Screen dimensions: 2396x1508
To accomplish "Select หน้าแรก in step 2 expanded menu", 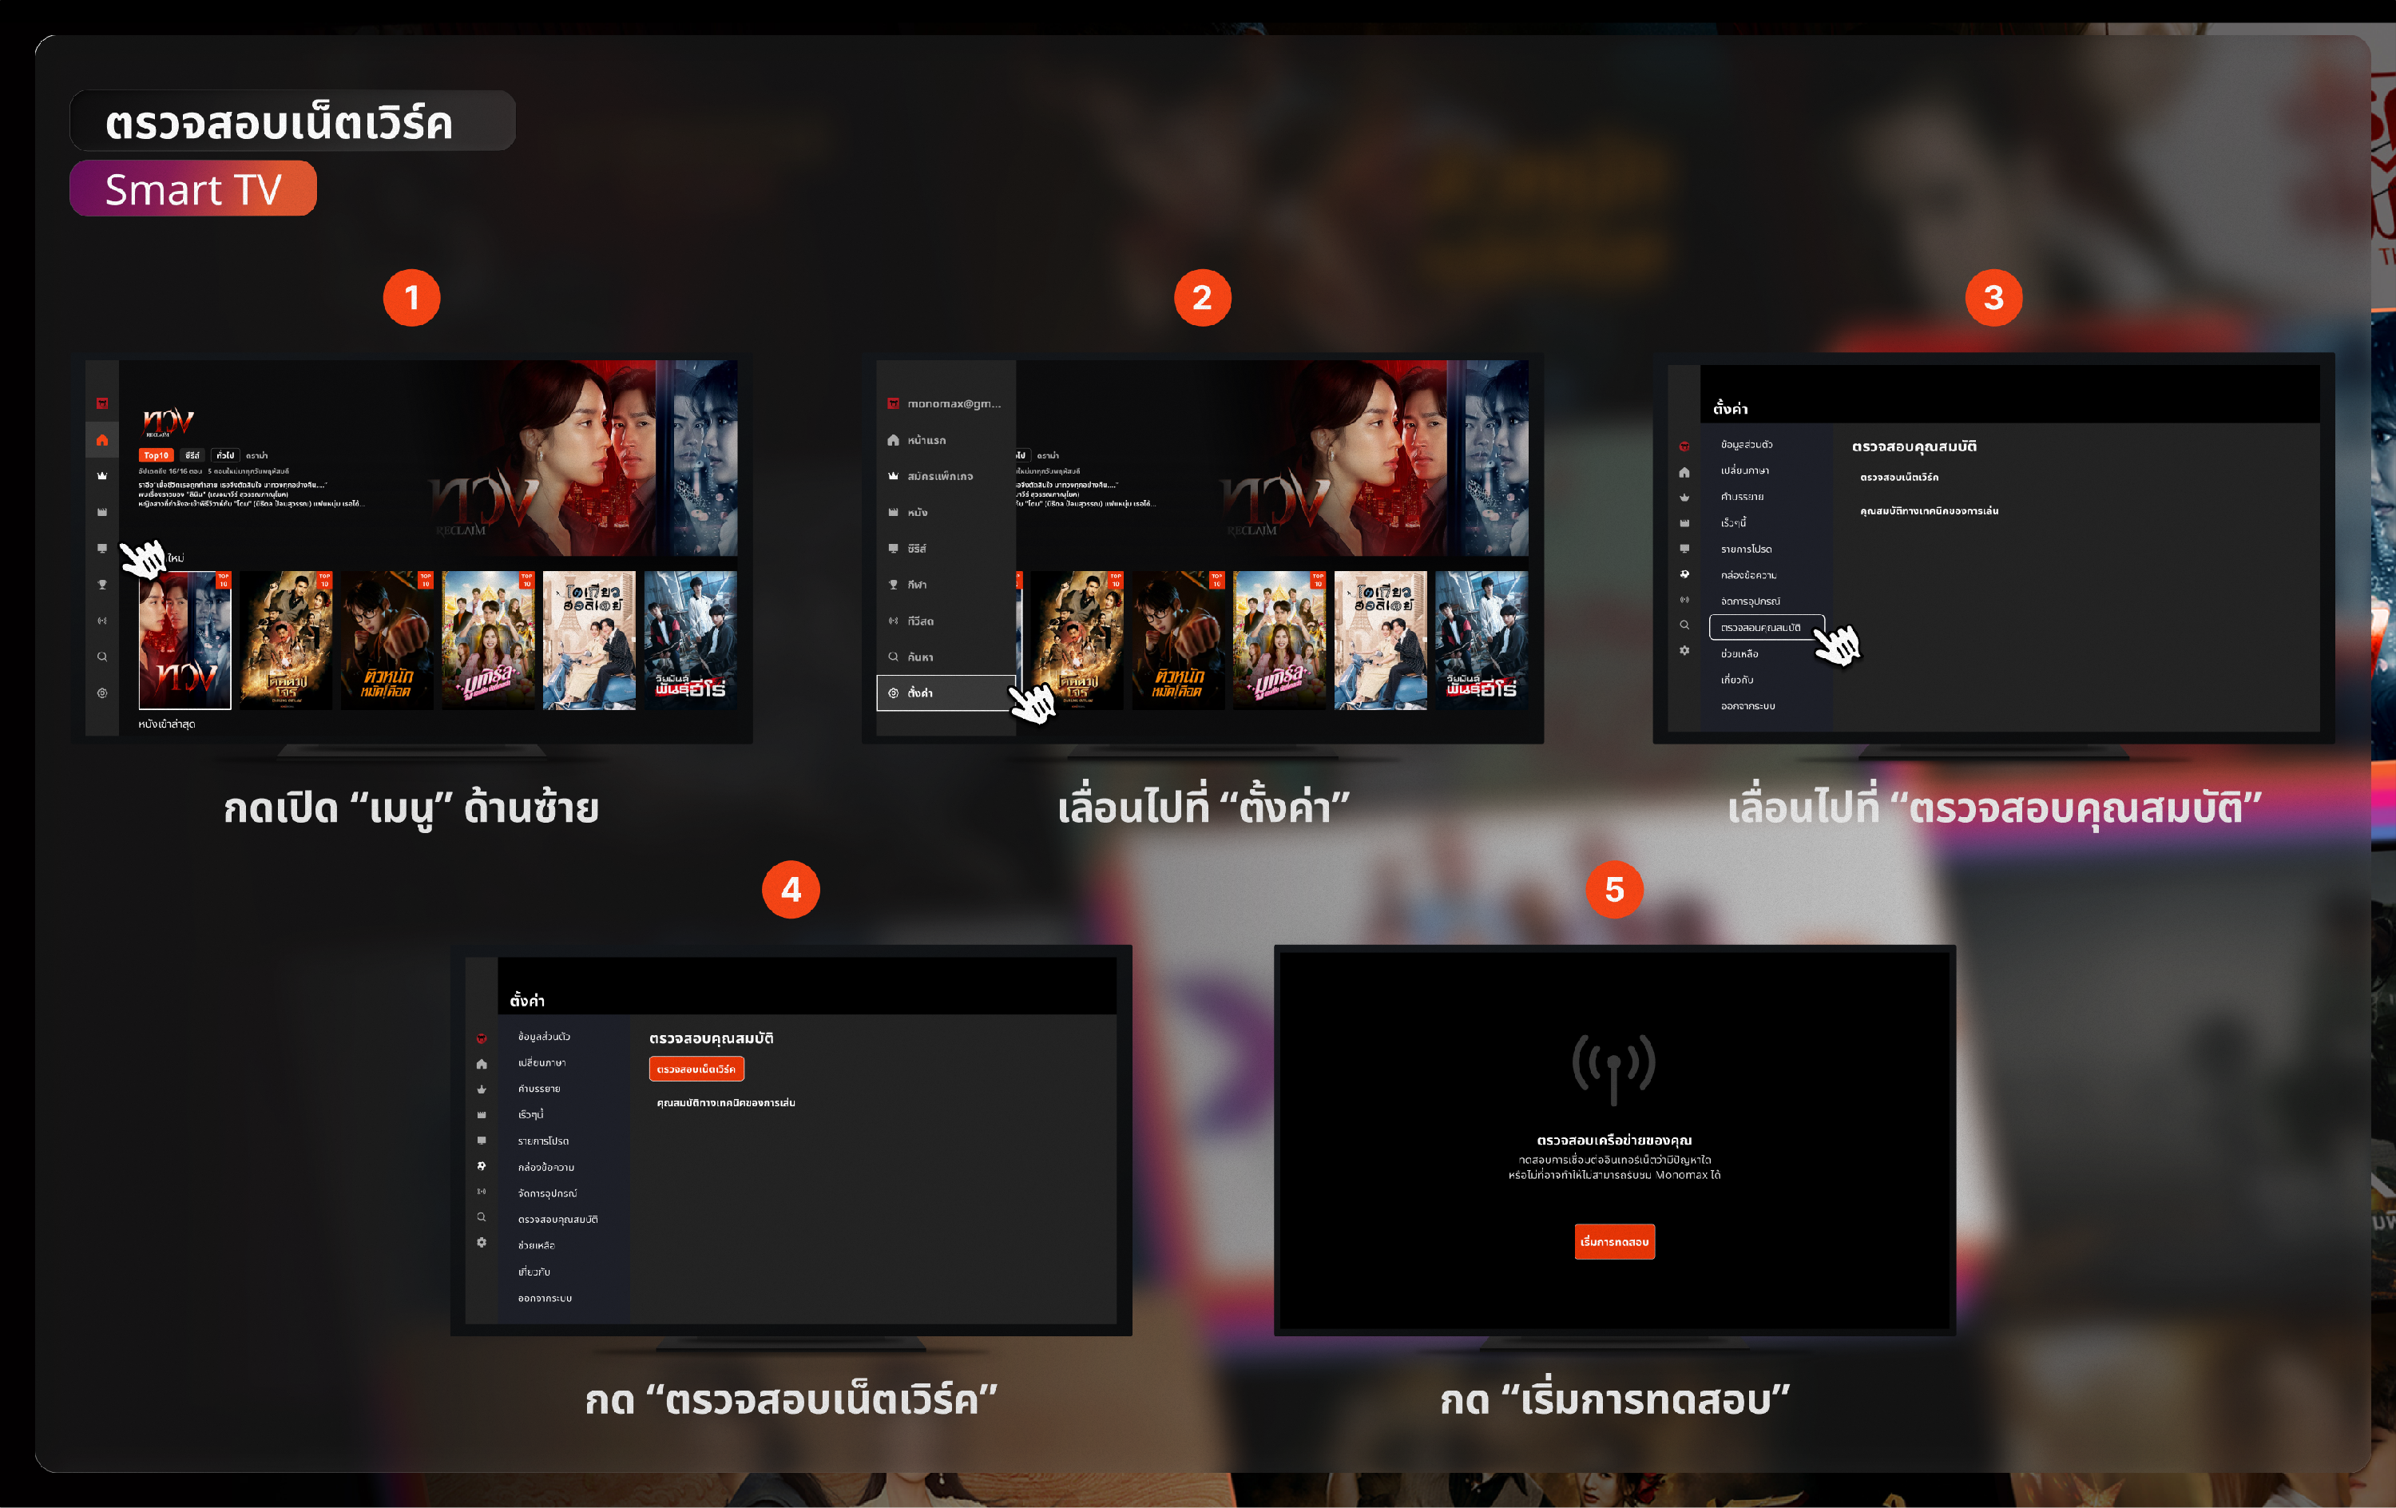I will [x=926, y=440].
